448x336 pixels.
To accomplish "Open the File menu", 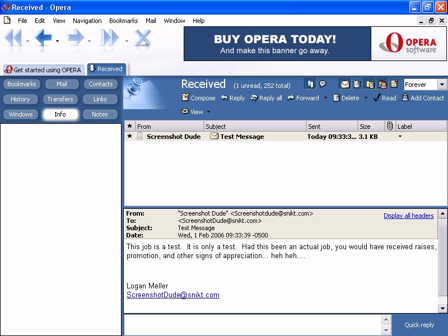I will point(22,21).
